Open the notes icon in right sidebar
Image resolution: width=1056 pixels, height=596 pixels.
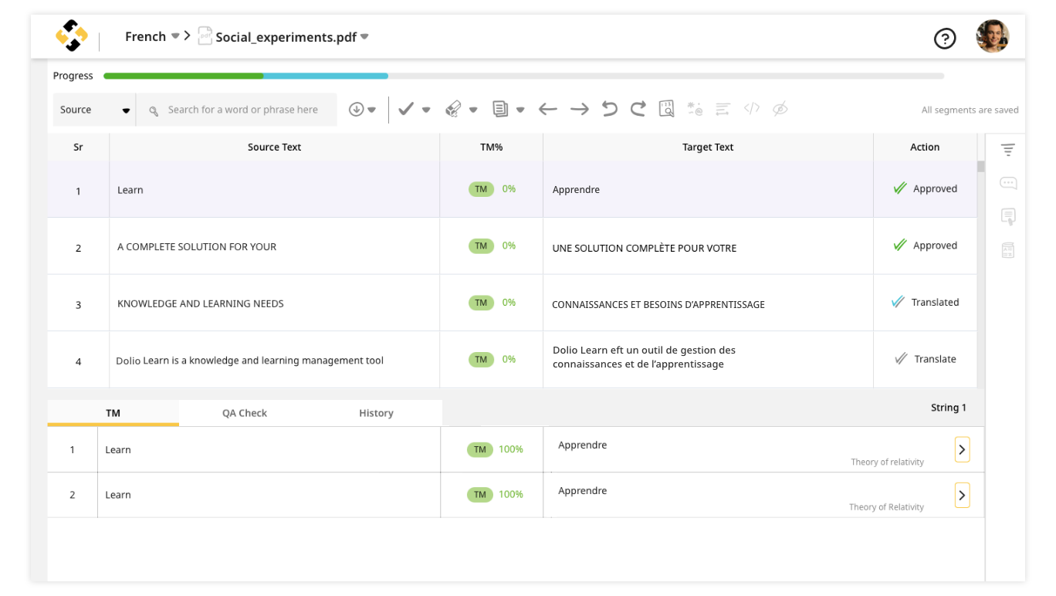tap(1008, 216)
